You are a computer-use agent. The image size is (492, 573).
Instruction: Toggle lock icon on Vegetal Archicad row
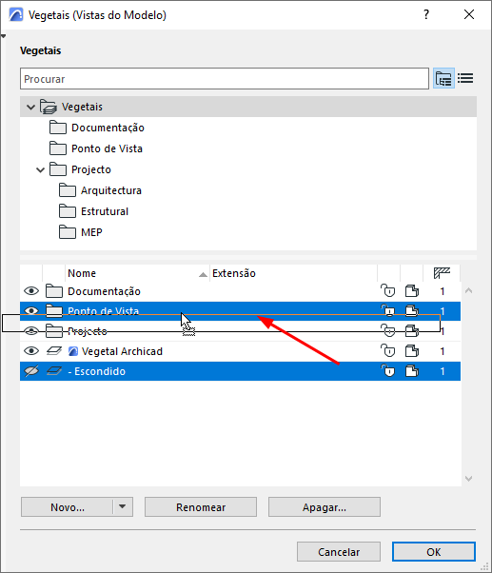(388, 351)
